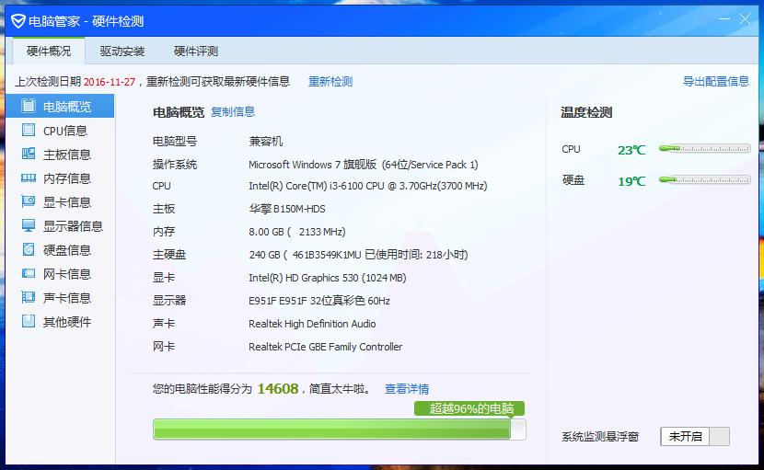Click the 声卡信息 sound card icon
The width and height of the screenshot is (764, 470).
[29, 297]
